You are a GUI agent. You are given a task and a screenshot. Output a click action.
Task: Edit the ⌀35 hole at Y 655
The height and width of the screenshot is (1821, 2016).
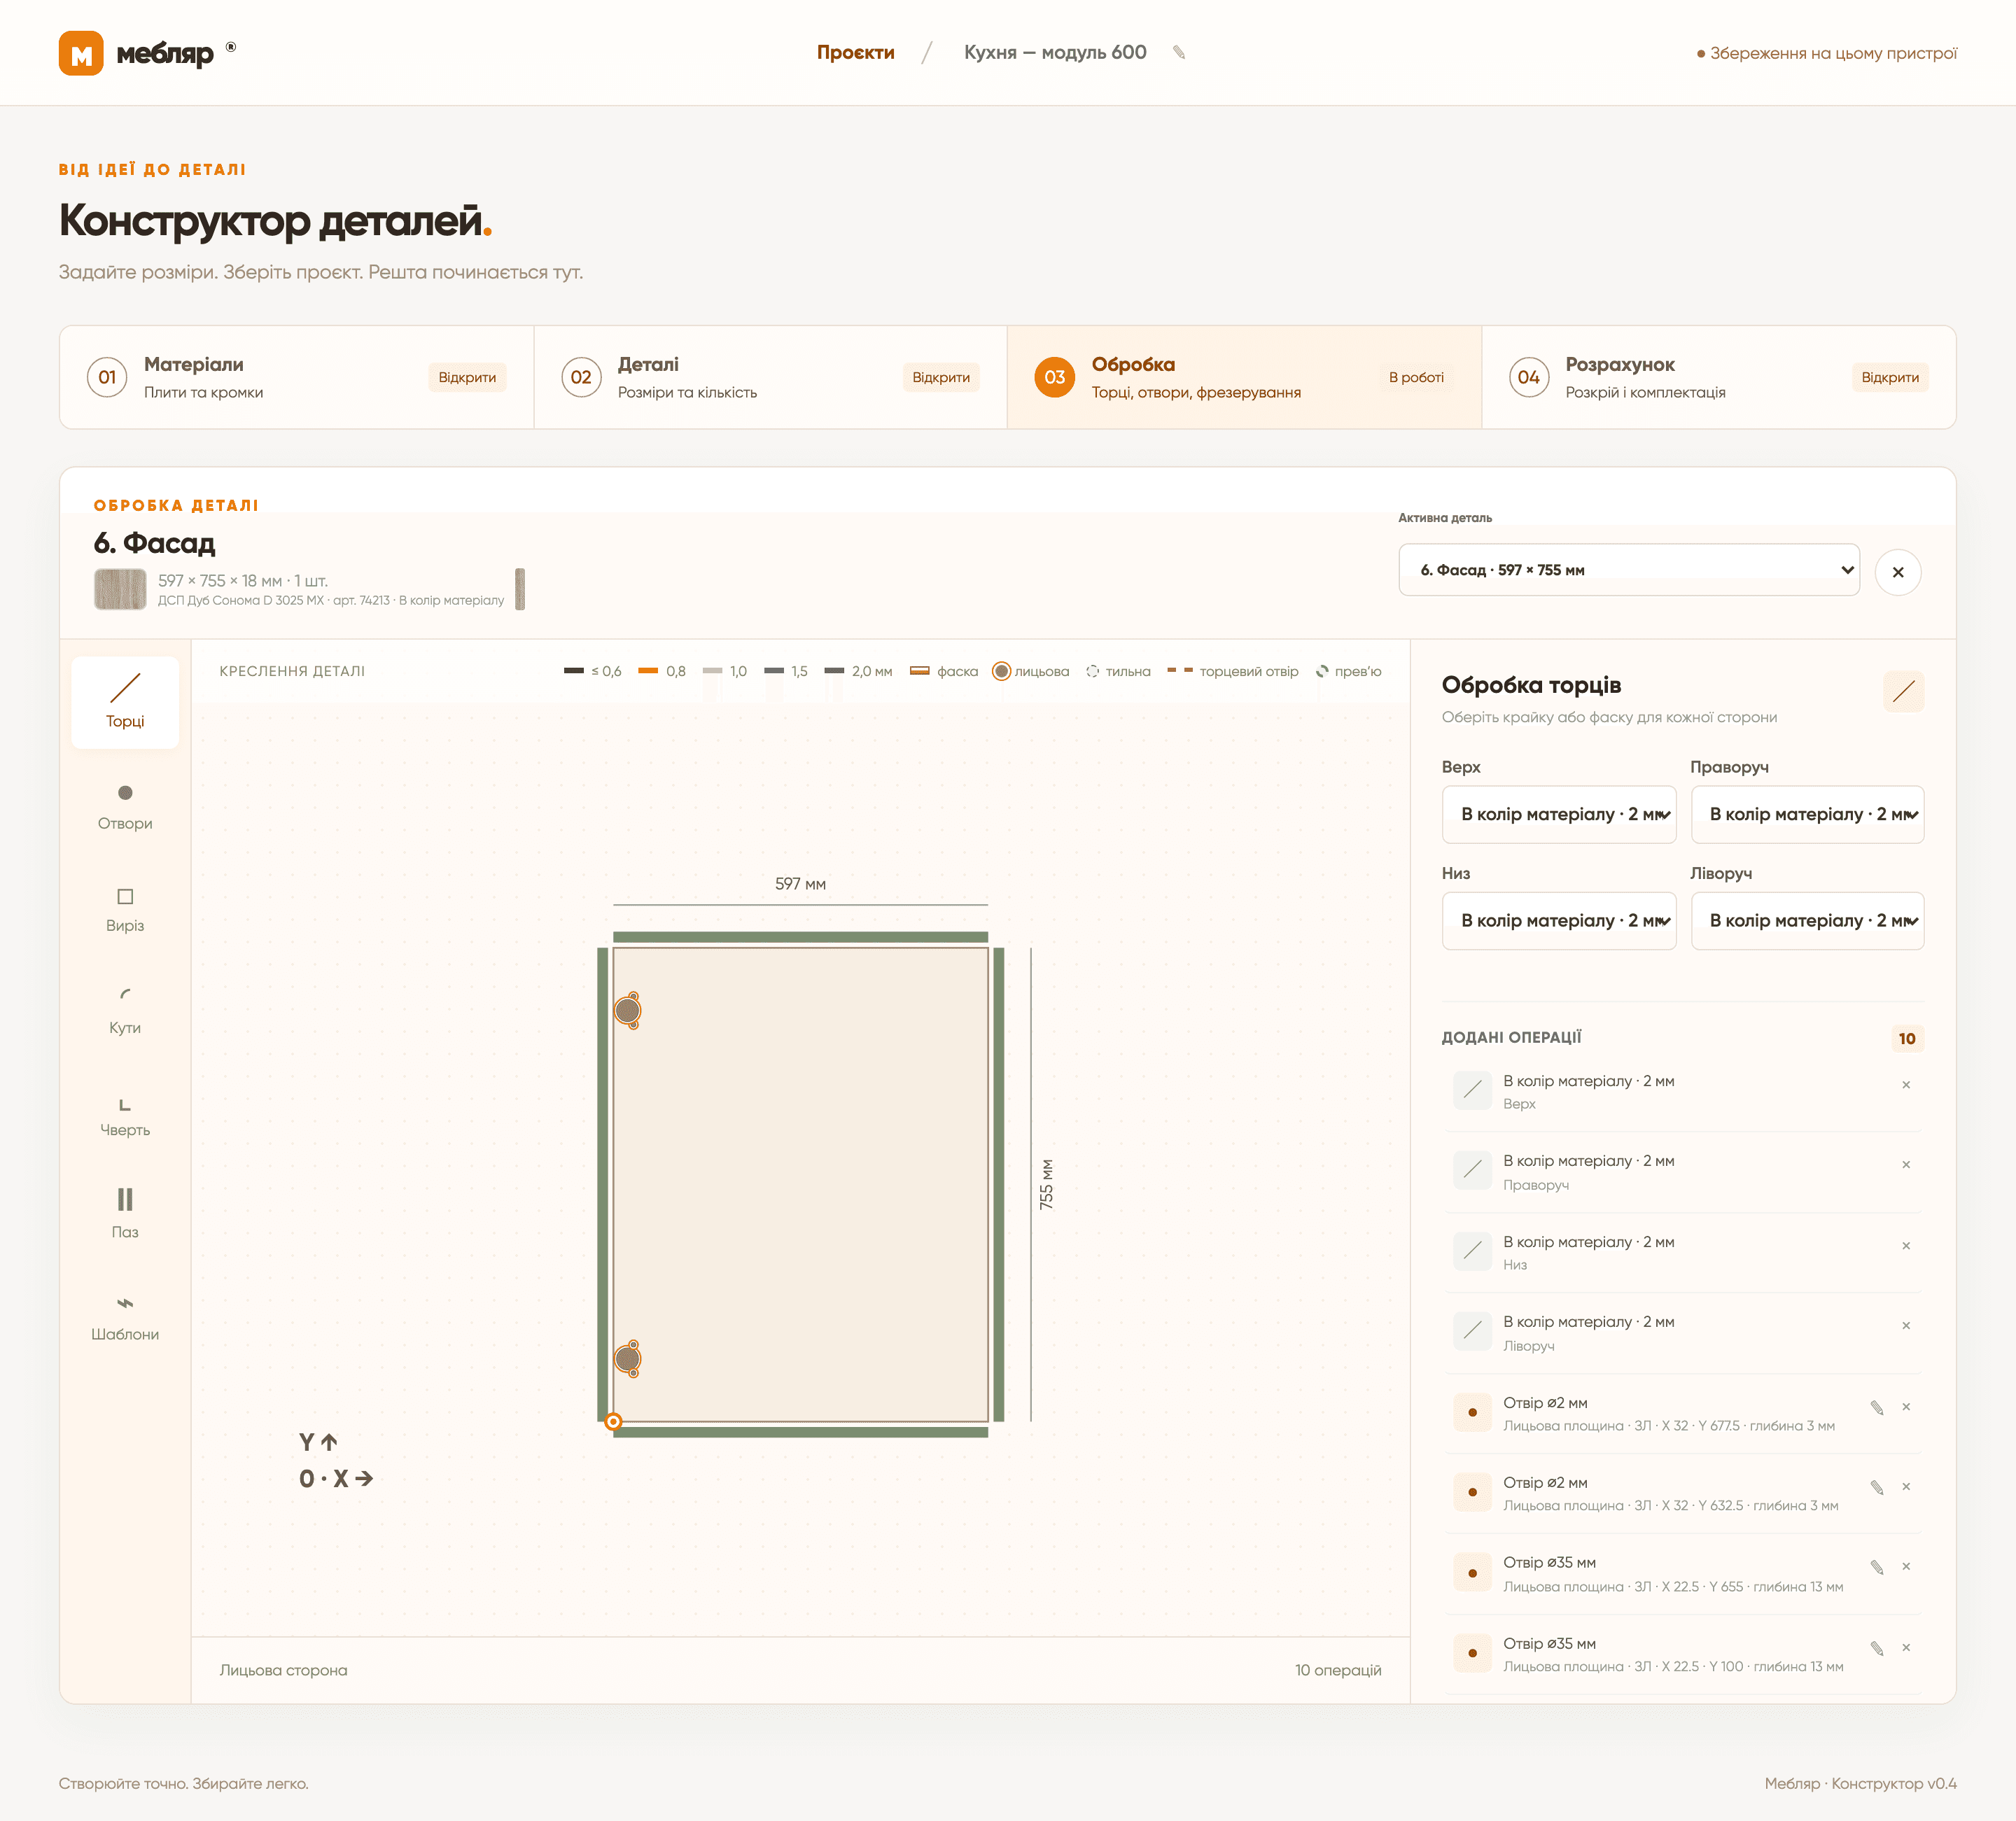tap(1877, 1567)
